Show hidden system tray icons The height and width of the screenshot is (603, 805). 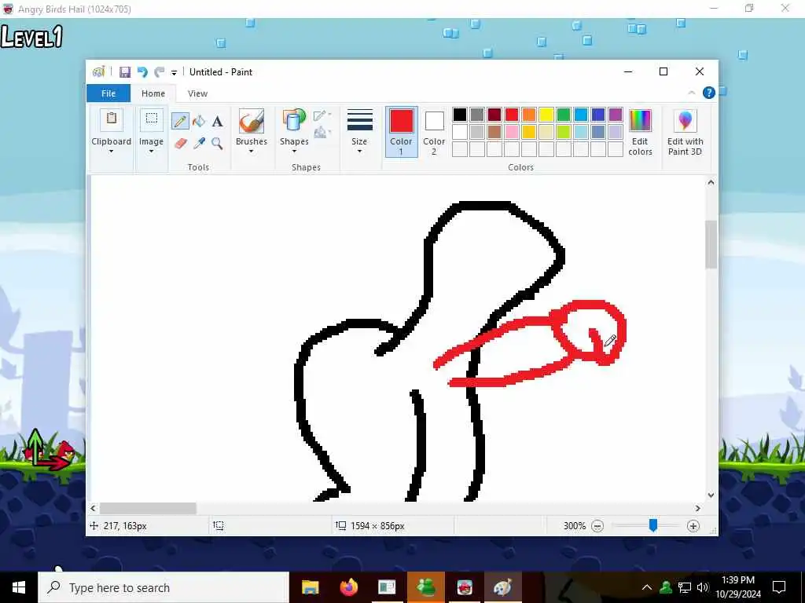[x=647, y=587]
